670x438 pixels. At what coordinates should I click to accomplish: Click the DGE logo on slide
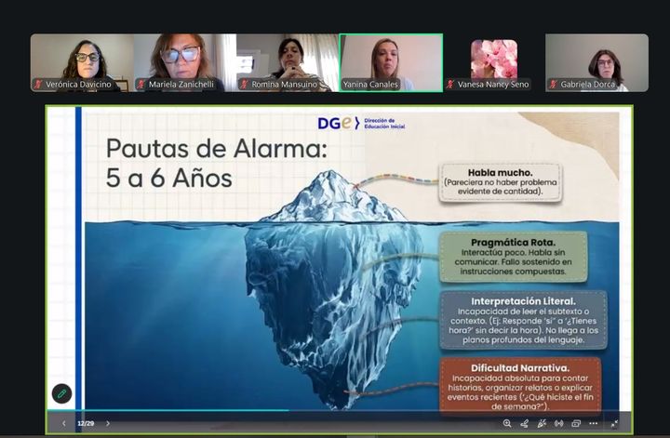(338, 123)
